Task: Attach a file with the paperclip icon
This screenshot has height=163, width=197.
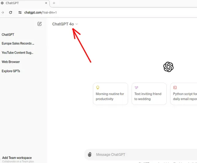Action: 90,154
